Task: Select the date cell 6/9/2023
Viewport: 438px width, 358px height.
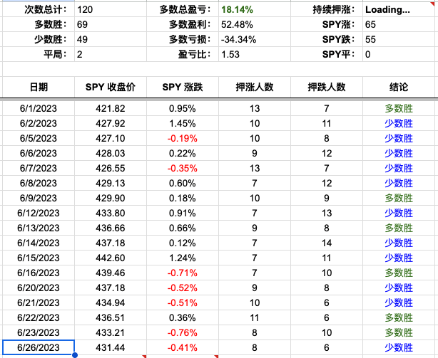Action: click(x=39, y=198)
